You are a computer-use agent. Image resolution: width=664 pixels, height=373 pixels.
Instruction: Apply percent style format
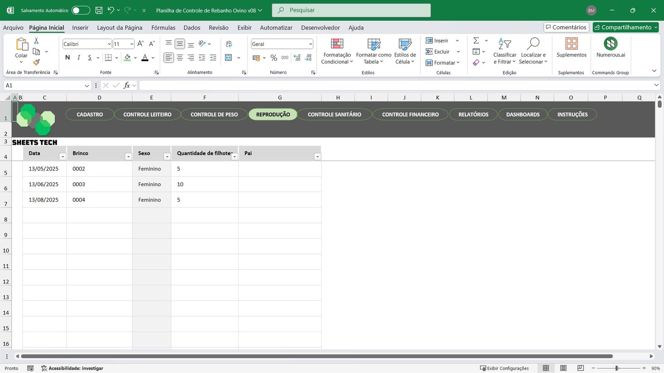tap(274, 58)
